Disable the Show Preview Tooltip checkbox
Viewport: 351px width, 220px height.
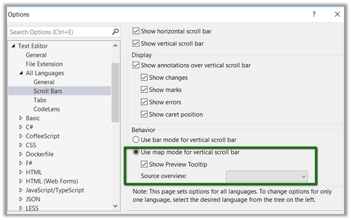[x=144, y=164]
